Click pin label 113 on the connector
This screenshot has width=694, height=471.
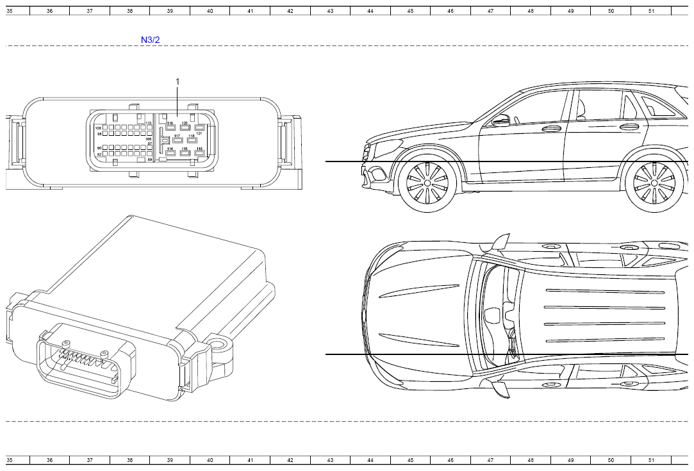[x=149, y=123]
